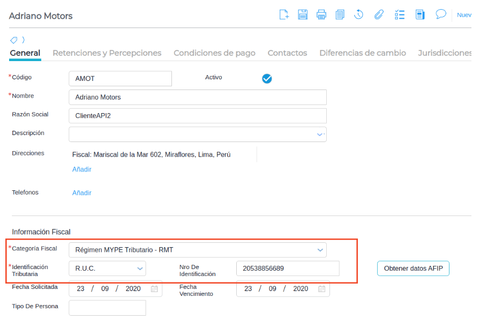
Task: Expand the Descripción dropdown
Action: [x=320, y=135]
